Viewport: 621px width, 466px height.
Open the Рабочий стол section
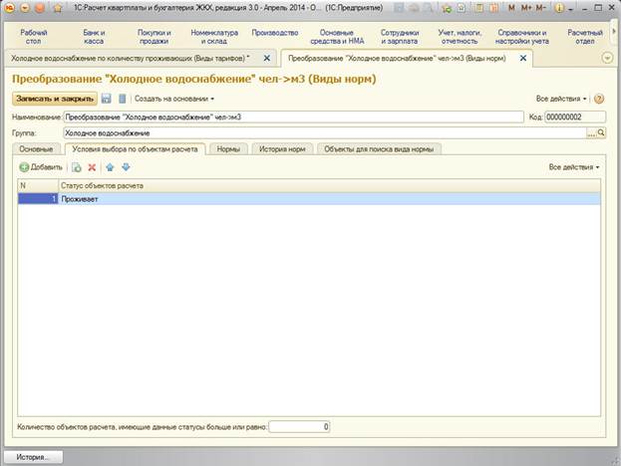(33, 37)
